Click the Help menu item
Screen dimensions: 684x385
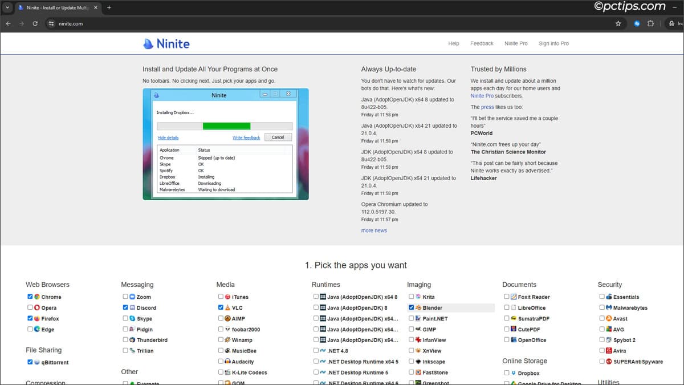453,43
